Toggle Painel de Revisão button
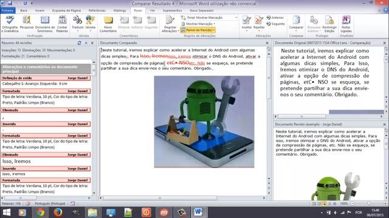 (x=196, y=30)
